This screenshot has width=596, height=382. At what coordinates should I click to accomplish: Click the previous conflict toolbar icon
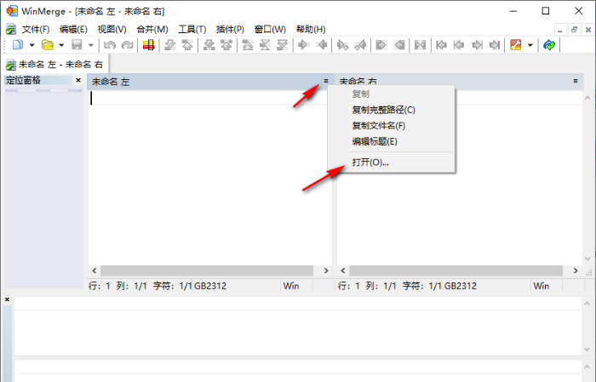click(x=226, y=45)
